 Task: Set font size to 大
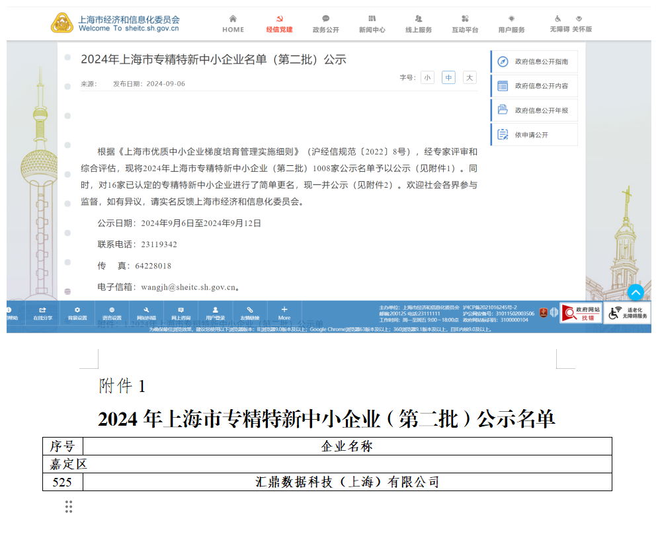coord(470,77)
